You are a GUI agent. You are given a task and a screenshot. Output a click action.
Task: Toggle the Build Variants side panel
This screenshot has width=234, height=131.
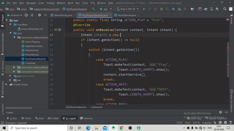(3, 89)
